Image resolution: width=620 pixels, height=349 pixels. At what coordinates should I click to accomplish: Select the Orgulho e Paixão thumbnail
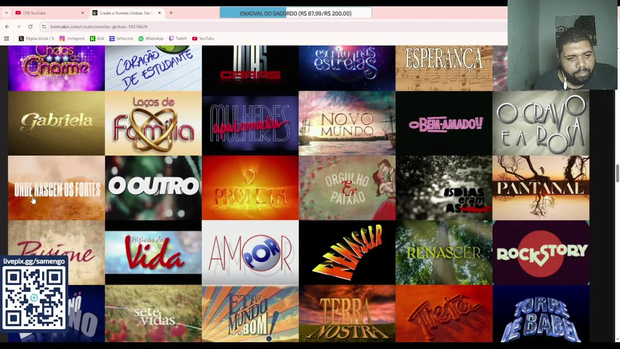347,188
